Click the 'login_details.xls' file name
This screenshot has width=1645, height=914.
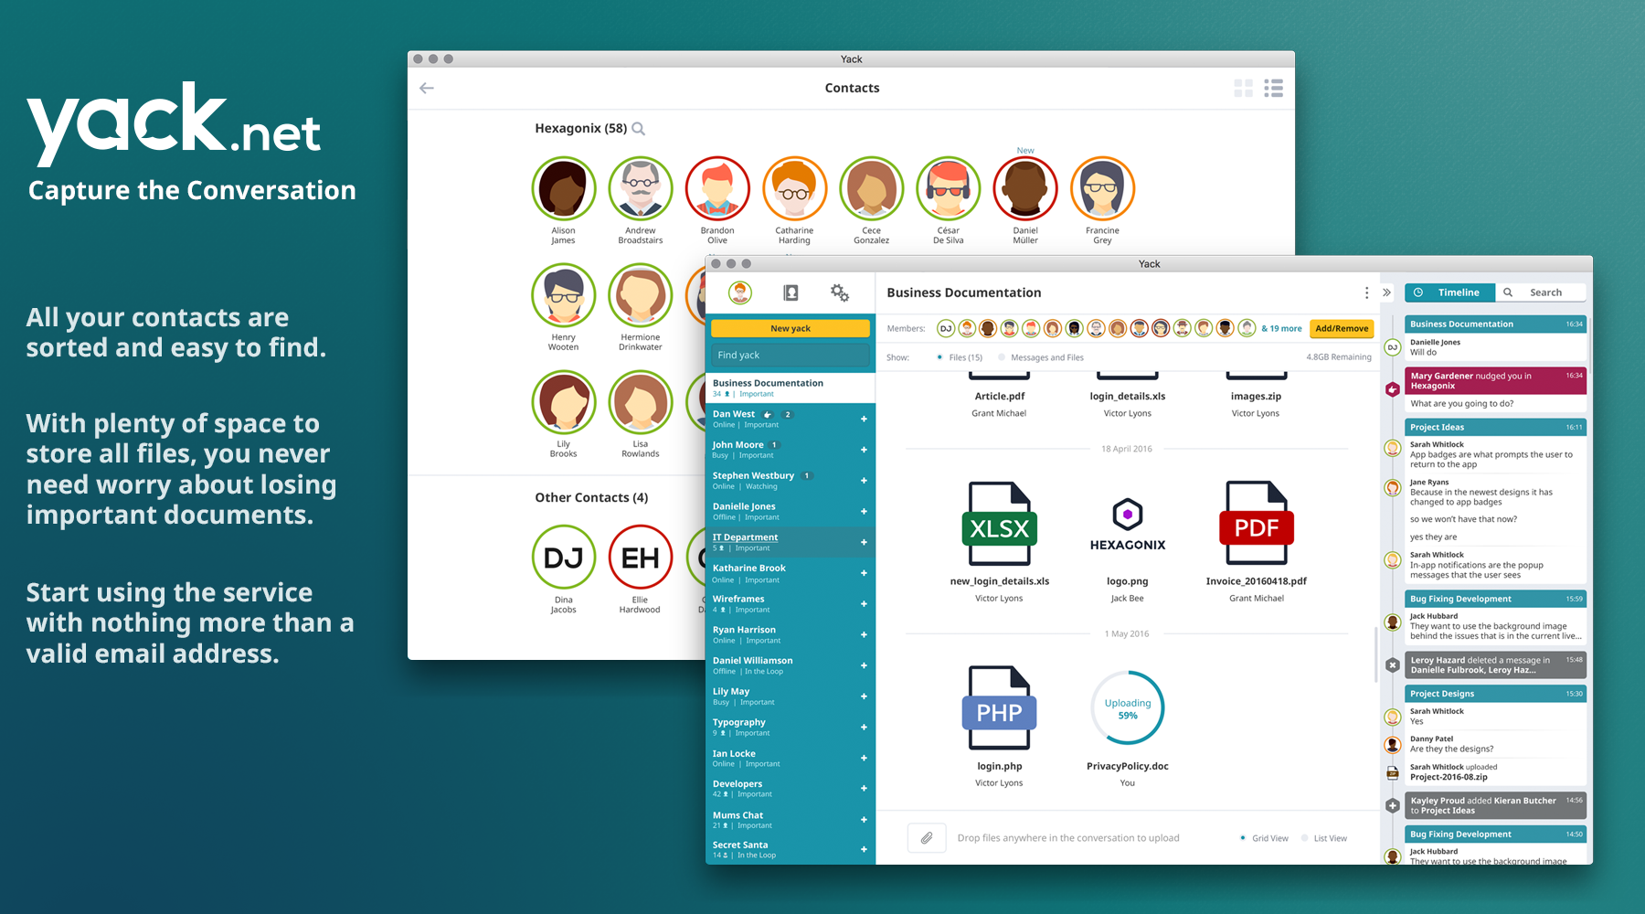click(x=1128, y=397)
